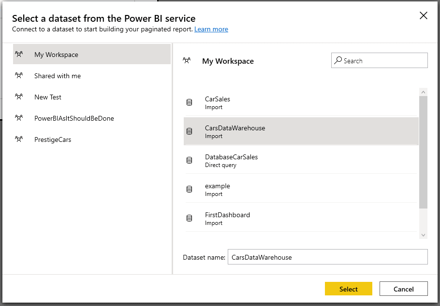Click the scrollbar down arrow

[423, 235]
